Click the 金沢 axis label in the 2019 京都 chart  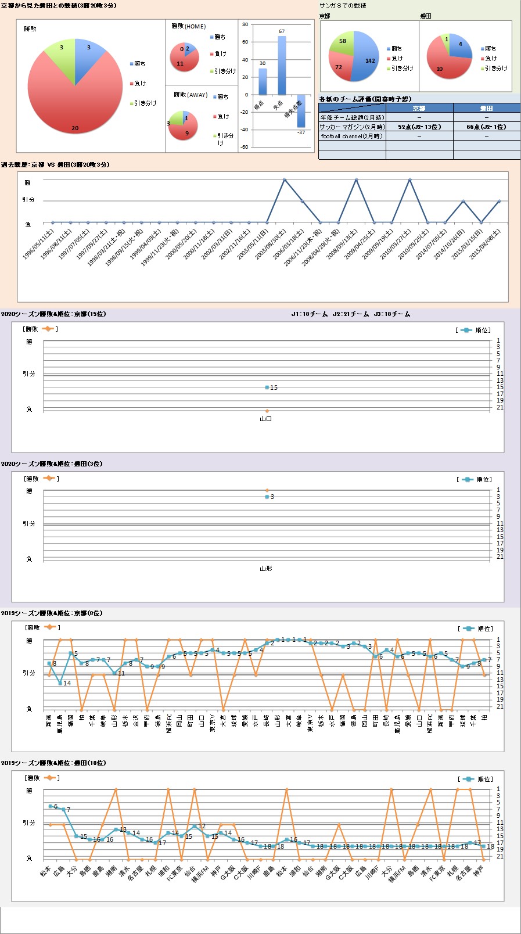136,720
